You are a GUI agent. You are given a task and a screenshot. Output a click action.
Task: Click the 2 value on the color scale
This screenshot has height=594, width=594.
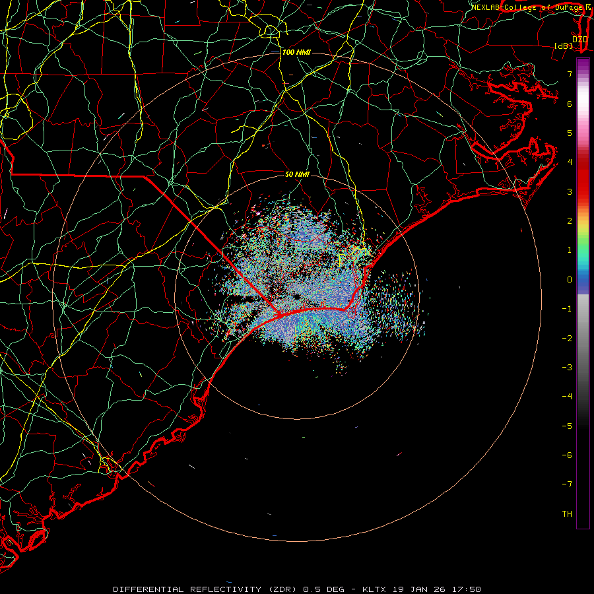570,221
